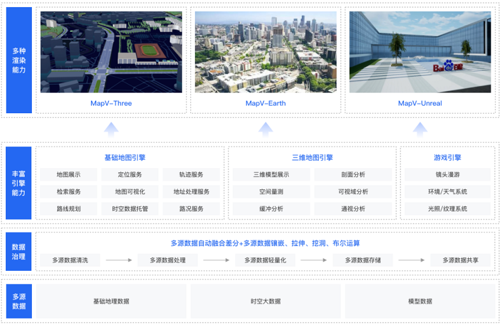Select the 镜头漫游 cell
502x325 pixels.
click(447, 175)
